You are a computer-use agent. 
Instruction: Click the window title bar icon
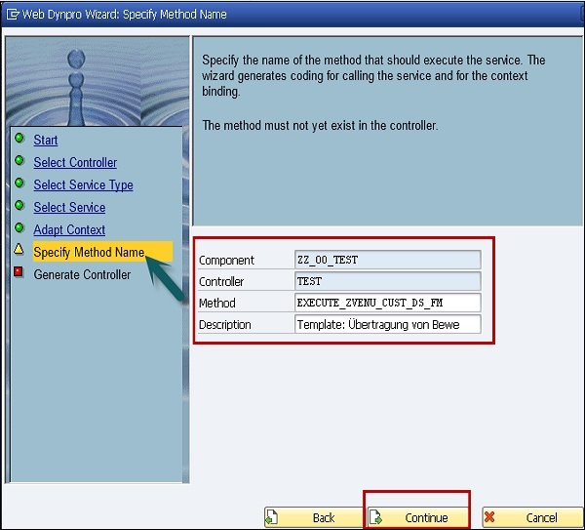pyautogui.click(x=13, y=15)
